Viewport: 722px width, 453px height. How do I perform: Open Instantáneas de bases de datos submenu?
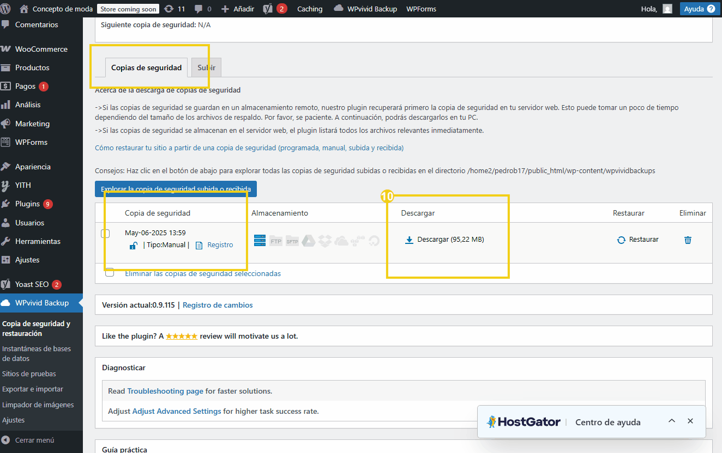point(37,353)
